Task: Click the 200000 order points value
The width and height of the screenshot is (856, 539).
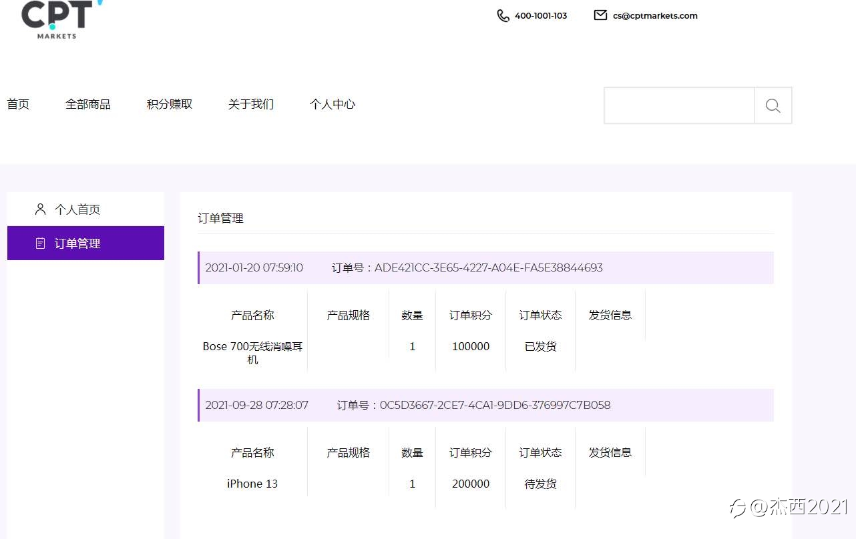Action: pos(471,484)
